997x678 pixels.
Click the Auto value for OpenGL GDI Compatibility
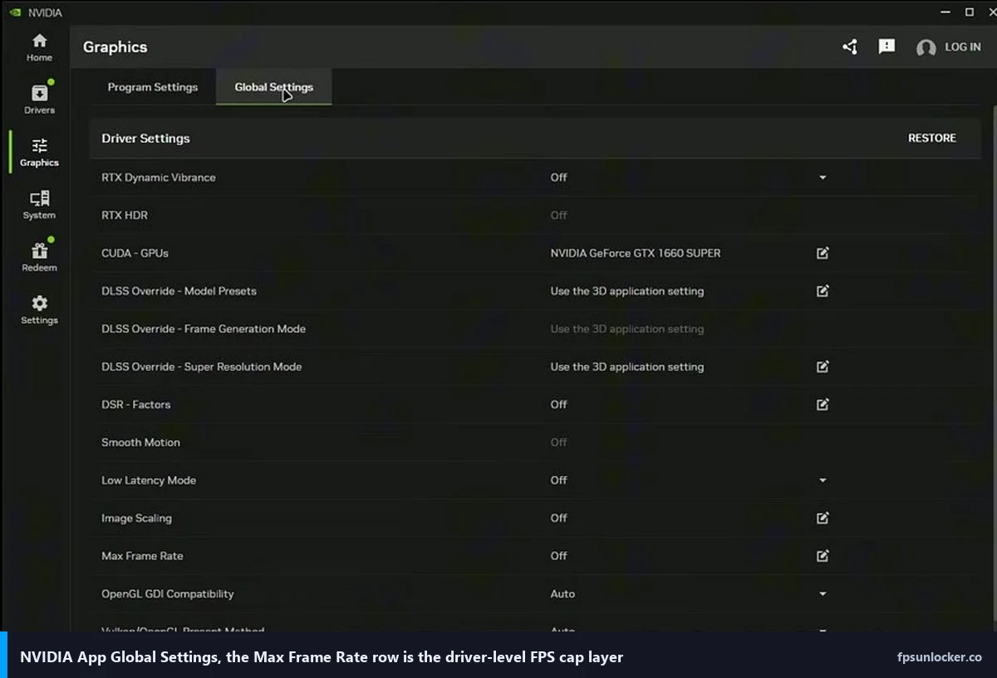(562, 594)
